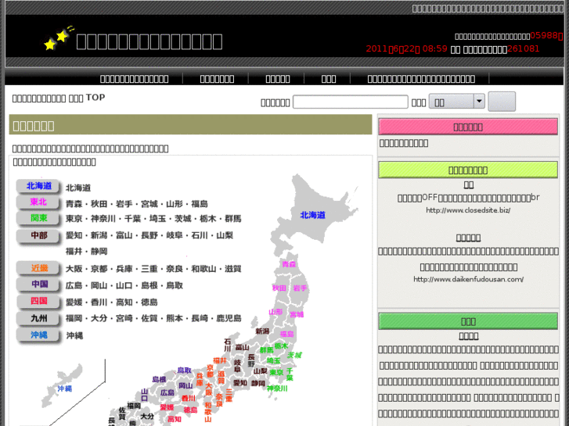This screenshot has height=426, width=569.
Task: Click the 埼玉 label on the map
Action: pos(273,360)
